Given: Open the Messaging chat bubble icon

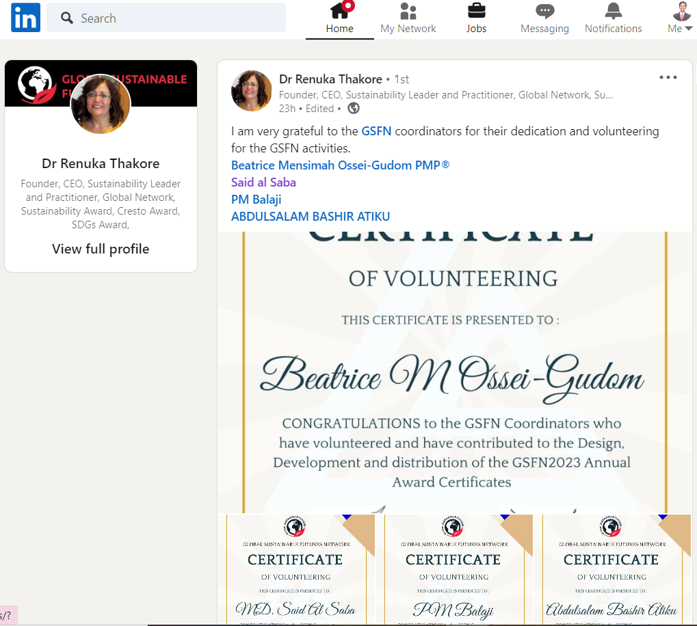Looking at the screenshot, I should click(544, 11).
